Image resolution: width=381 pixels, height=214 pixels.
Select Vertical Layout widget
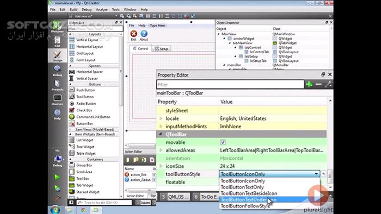[87, 40]
